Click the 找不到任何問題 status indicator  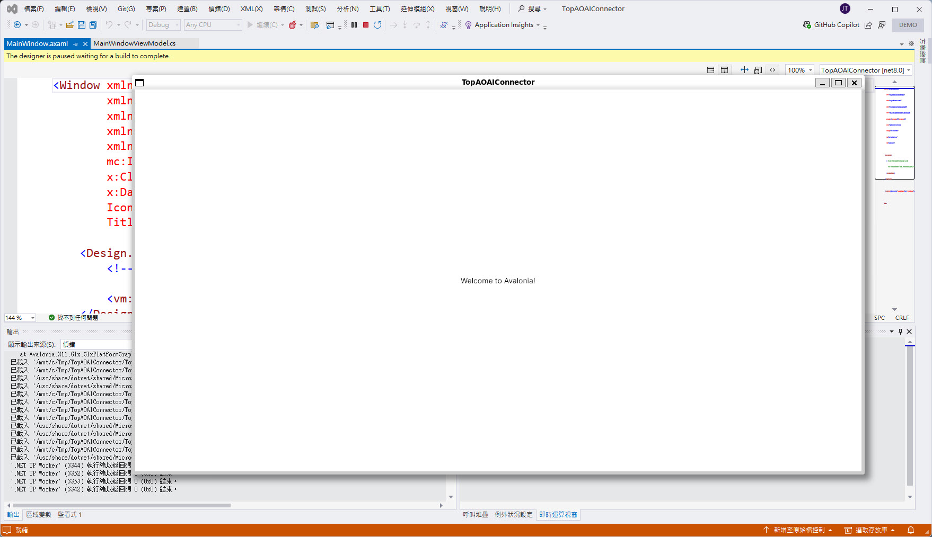(74, 318)
